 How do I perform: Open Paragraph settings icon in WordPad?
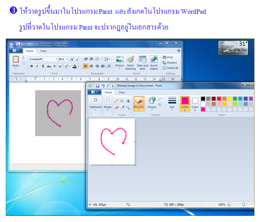(x=109, y=66)
